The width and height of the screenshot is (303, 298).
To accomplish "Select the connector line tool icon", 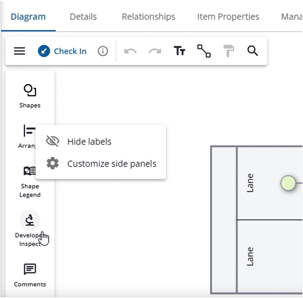I will (x=204, y=51).
